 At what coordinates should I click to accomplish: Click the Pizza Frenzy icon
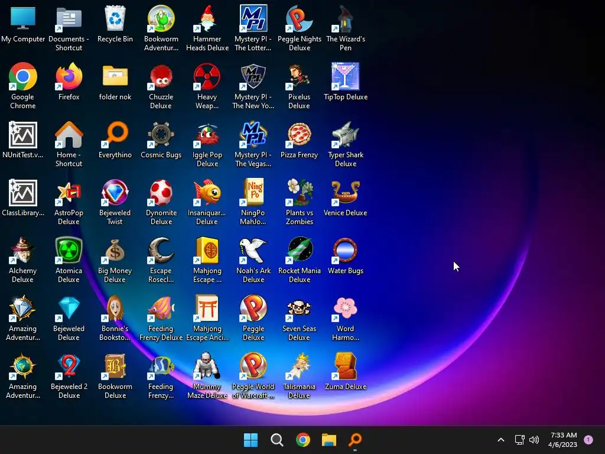click(x=299, y=134)
